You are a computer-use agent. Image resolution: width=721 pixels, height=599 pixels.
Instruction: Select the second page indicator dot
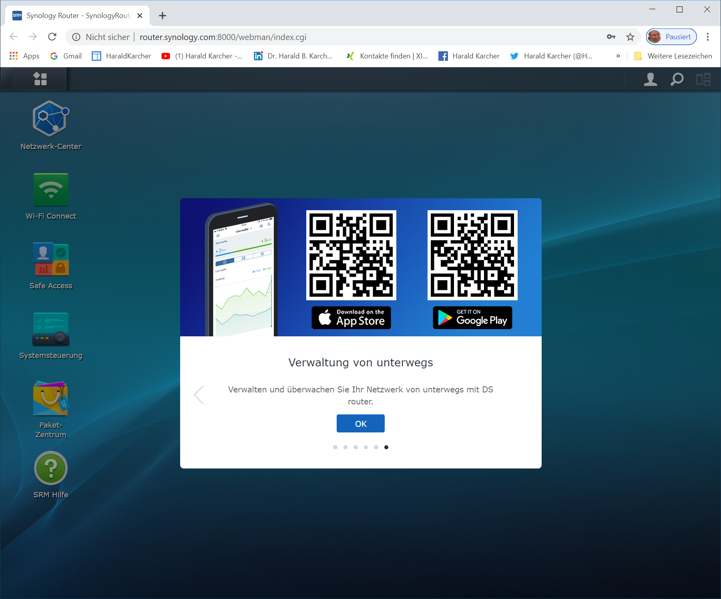pyautogui.click(x=345, y=447)
